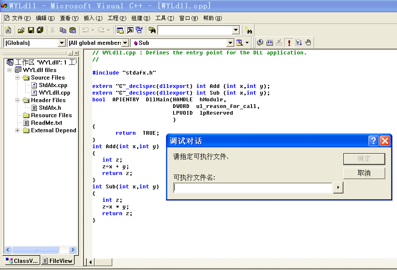This screenshot has width=397, height=270.
Task: Click the Save All toolbar icon
Action: click(40, 30)
